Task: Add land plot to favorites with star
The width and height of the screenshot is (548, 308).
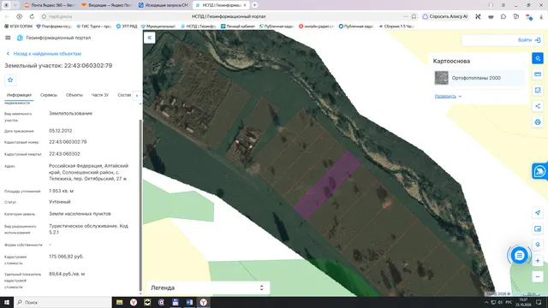Action: pyautogui.click(x=10, y=80)
